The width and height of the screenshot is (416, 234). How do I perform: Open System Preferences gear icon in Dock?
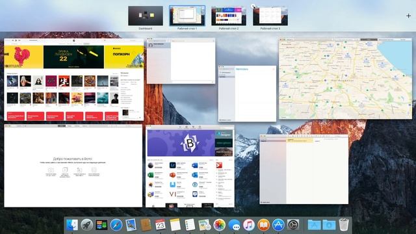click(x=293, y=225)
